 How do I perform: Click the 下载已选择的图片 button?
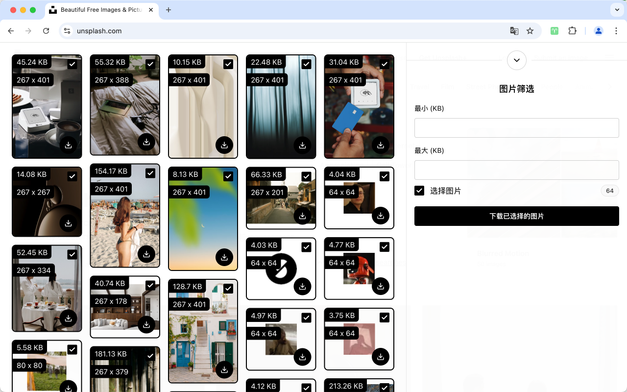(x=516, y=216)
